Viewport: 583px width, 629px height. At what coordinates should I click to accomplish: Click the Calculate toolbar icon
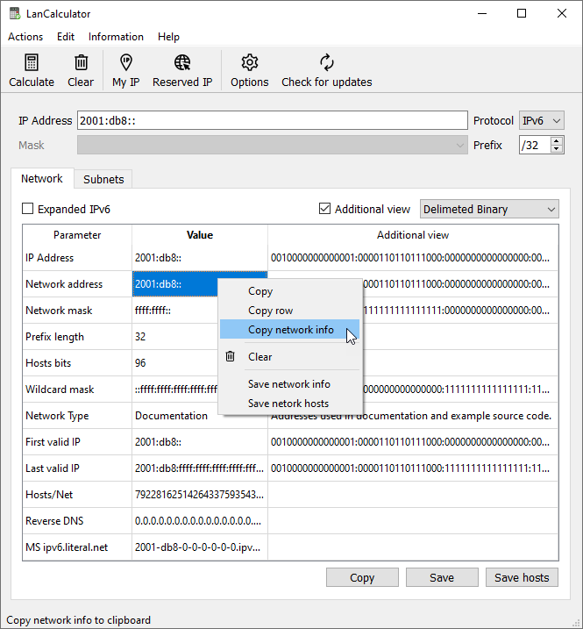tap(32, 62)
